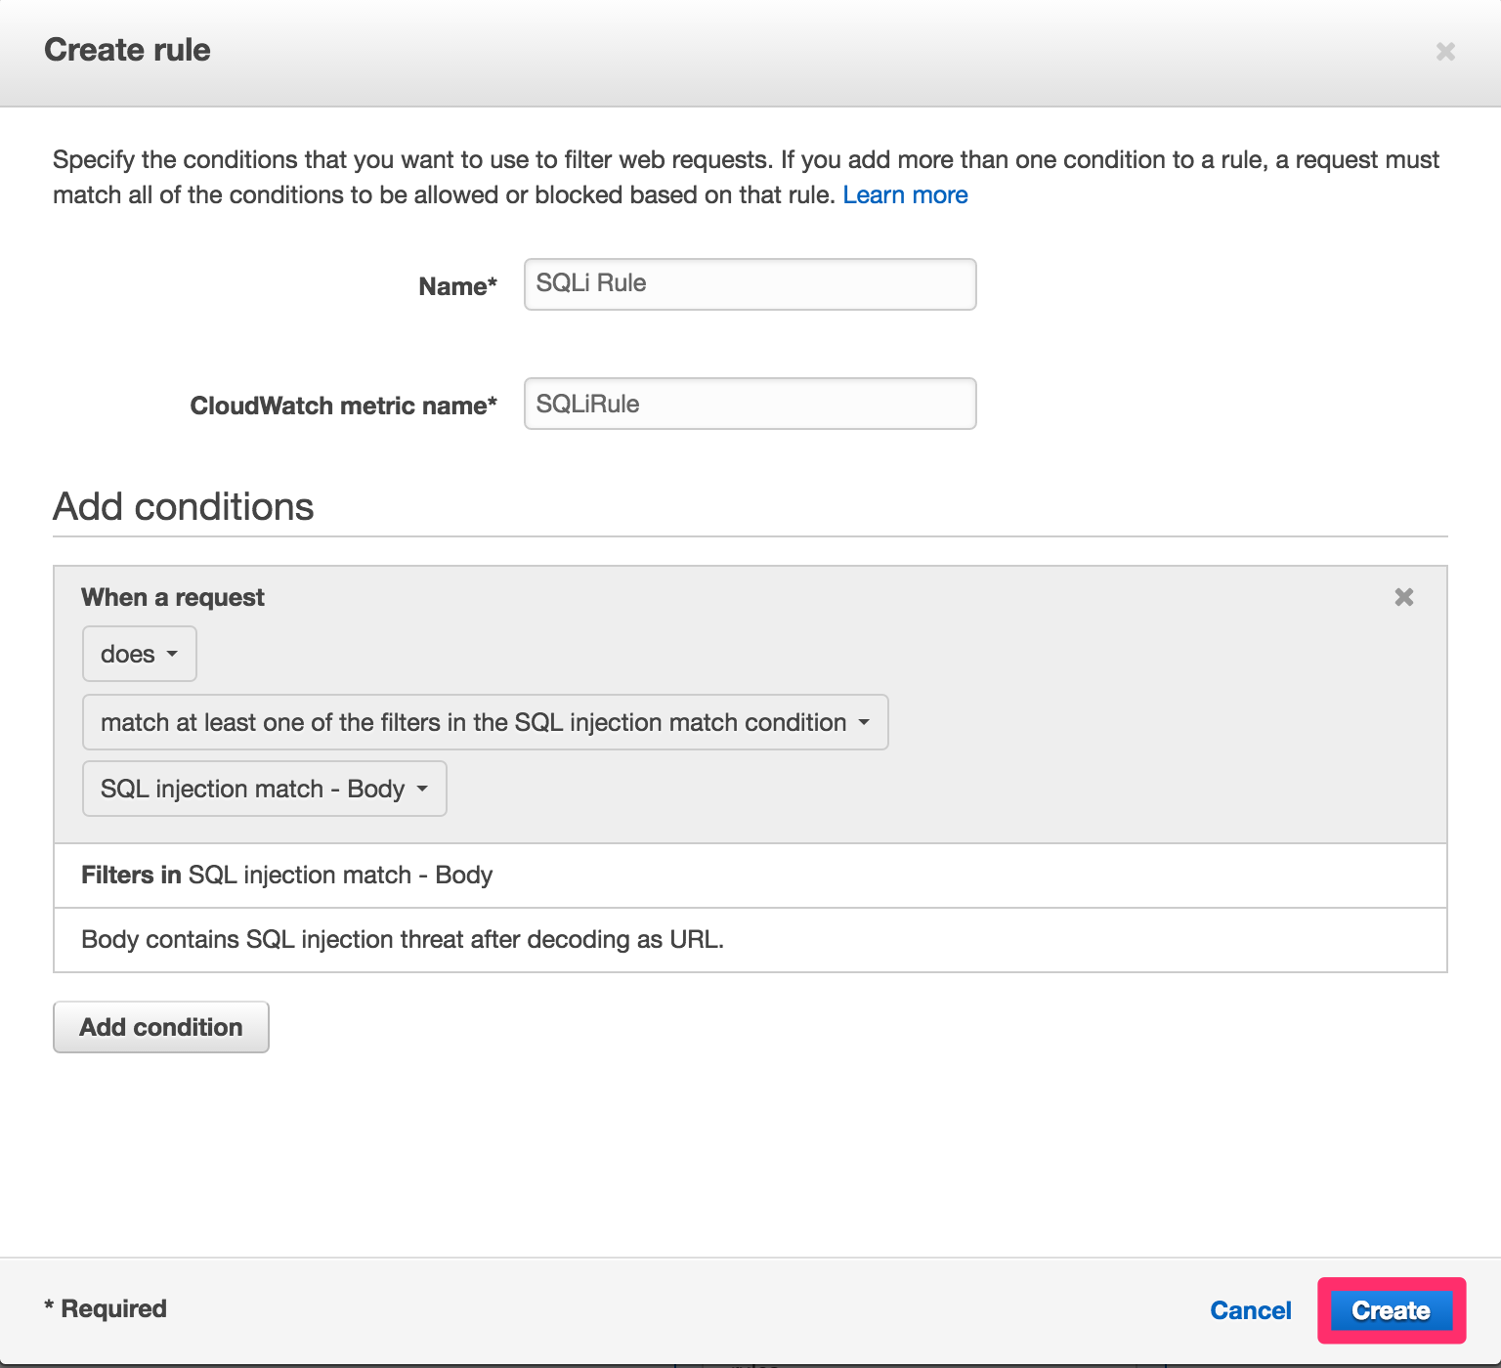Screen dimensions: 1501x1368
Task: Remove the 'When a request' condition
Action: [1404, 597]
